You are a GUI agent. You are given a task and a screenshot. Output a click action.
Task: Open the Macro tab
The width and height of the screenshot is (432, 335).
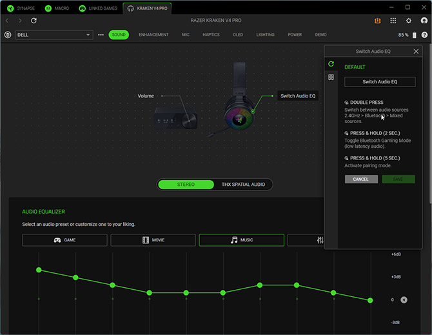(57, 8)
